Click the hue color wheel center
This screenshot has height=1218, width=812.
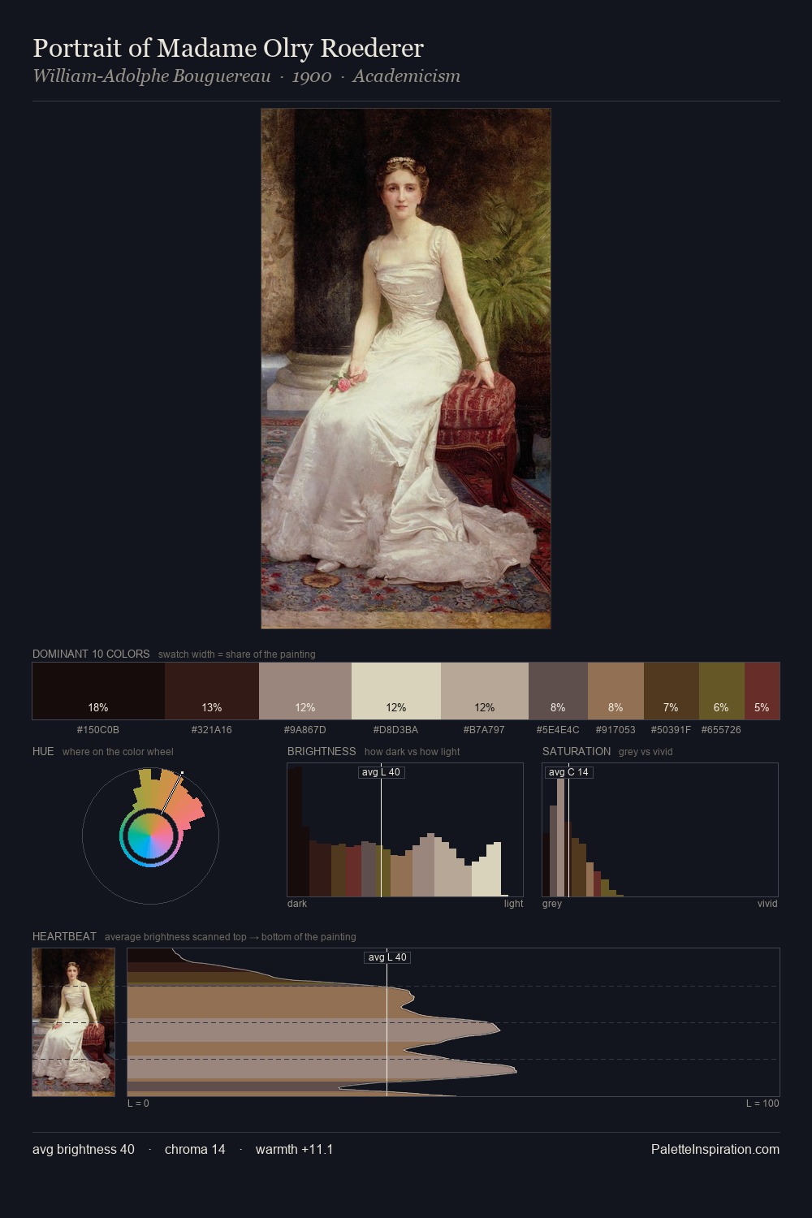point(150,836)
